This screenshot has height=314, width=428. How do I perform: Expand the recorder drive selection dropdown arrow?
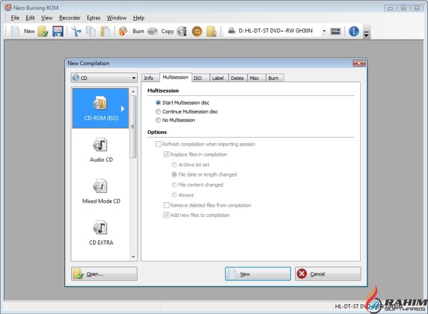[x=324, y=31]
